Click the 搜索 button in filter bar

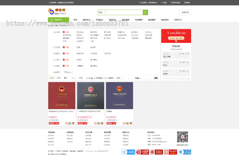tap(156, 78)
